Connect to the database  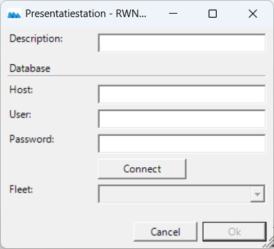coord(142,169)
